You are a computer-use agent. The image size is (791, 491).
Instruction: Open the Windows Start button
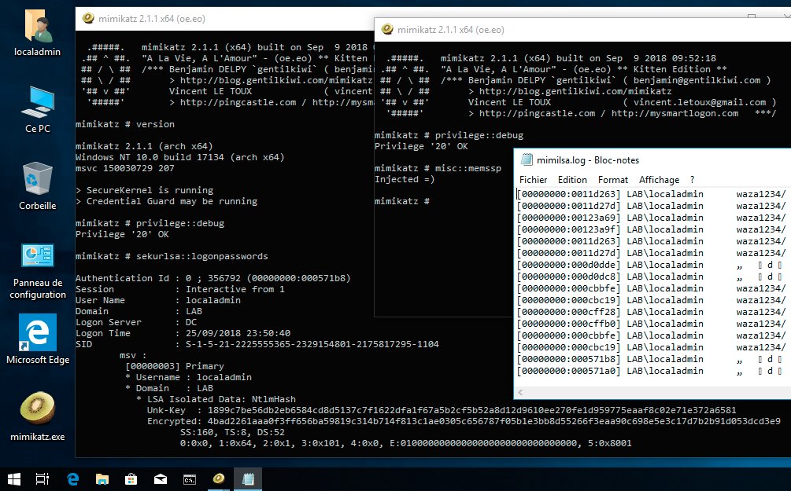13,479
